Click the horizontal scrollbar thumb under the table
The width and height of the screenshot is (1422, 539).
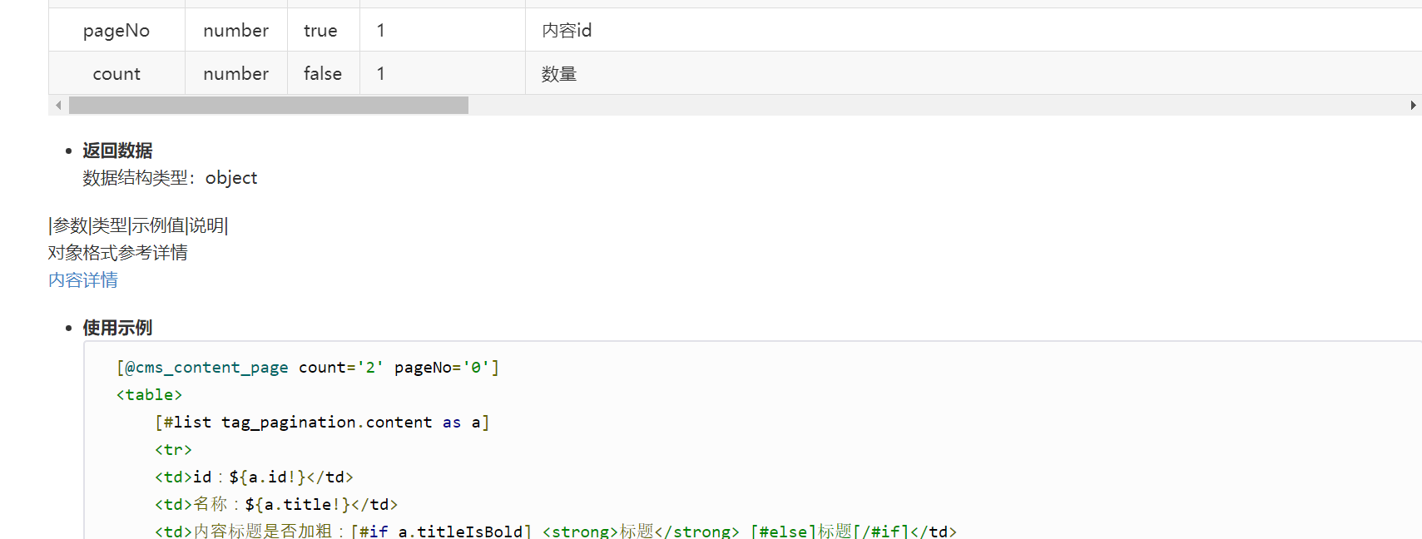pyautogui.click(x=268, y=106)
